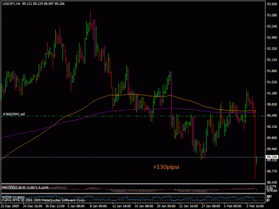The width and height of the screenshot is (279, 209).
Task: Click the 91.520 price axis label
Action: (272, 82)
